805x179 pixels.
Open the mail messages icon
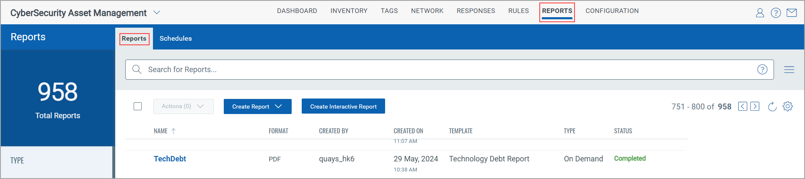click(x=792, y=13)
